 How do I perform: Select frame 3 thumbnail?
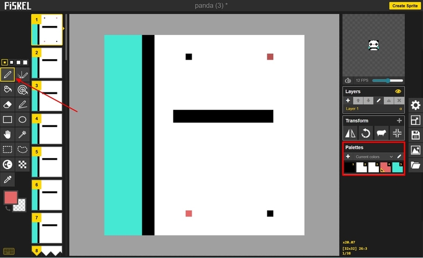47,96
